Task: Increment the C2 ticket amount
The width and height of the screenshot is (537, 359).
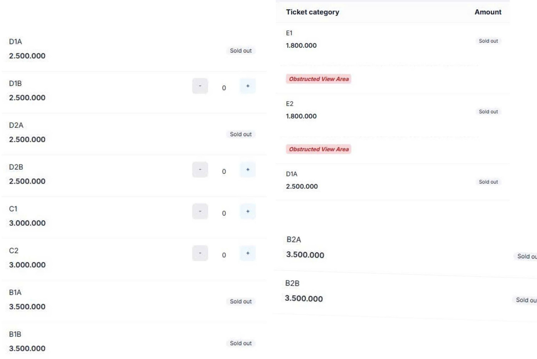Action: pyautogui.click(x=248, y=253)
